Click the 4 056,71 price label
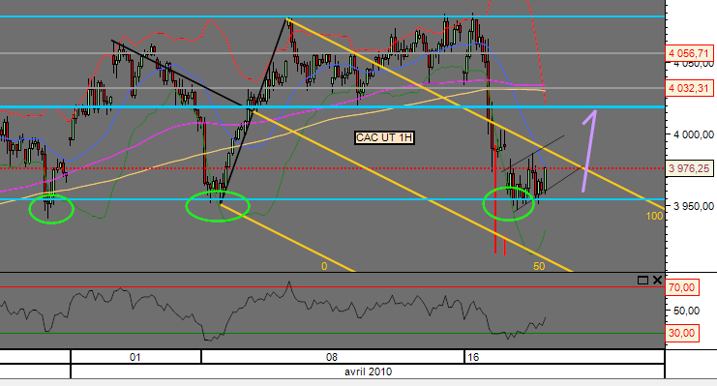 689,53
